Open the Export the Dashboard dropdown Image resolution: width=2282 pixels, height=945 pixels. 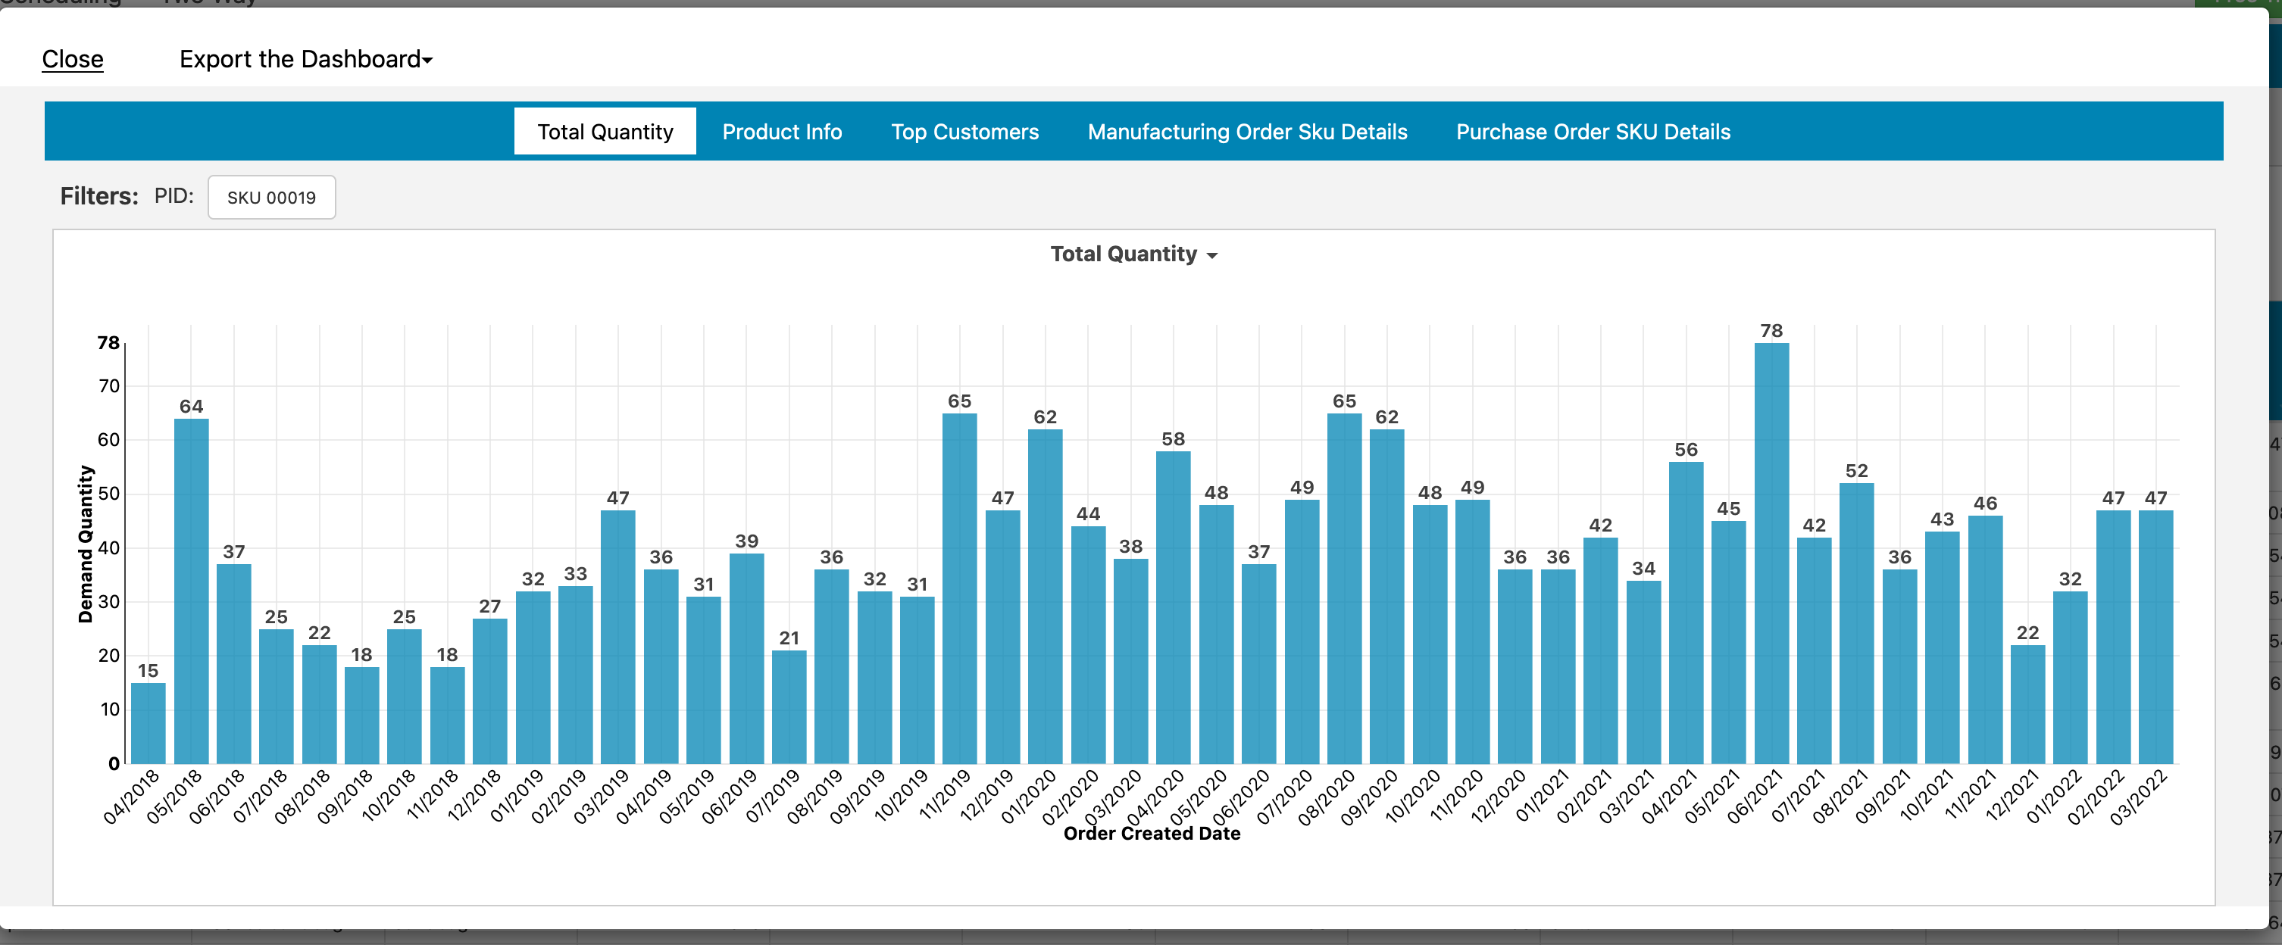coord(305,58)
